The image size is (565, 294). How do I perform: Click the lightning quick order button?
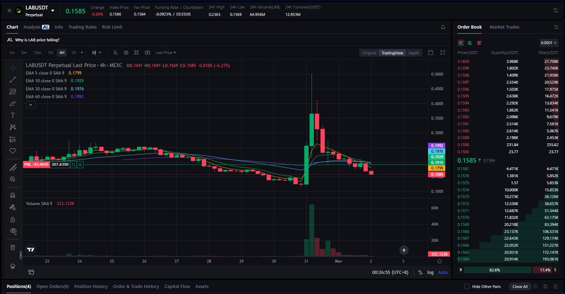point(404,250)
